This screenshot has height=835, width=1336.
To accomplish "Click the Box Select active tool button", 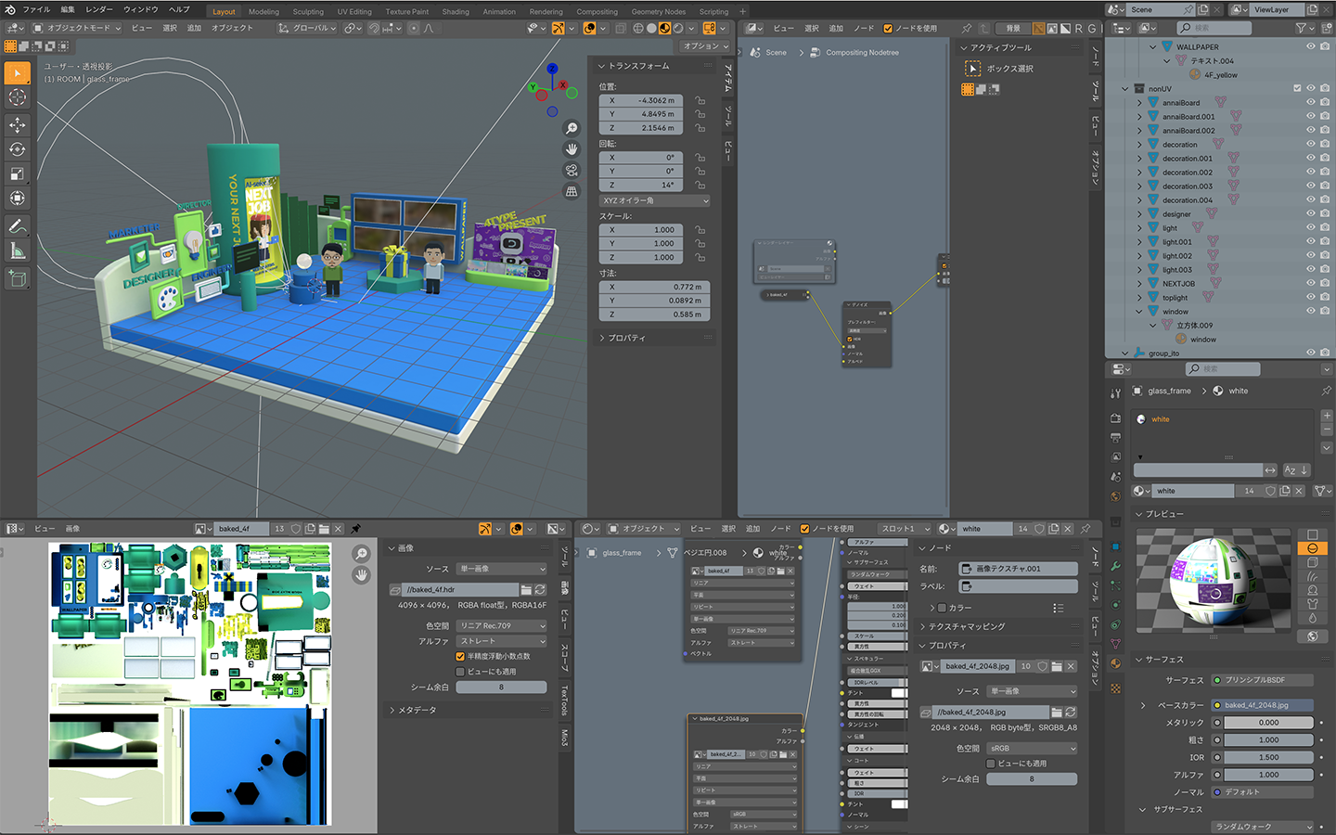I will (972, 69).
